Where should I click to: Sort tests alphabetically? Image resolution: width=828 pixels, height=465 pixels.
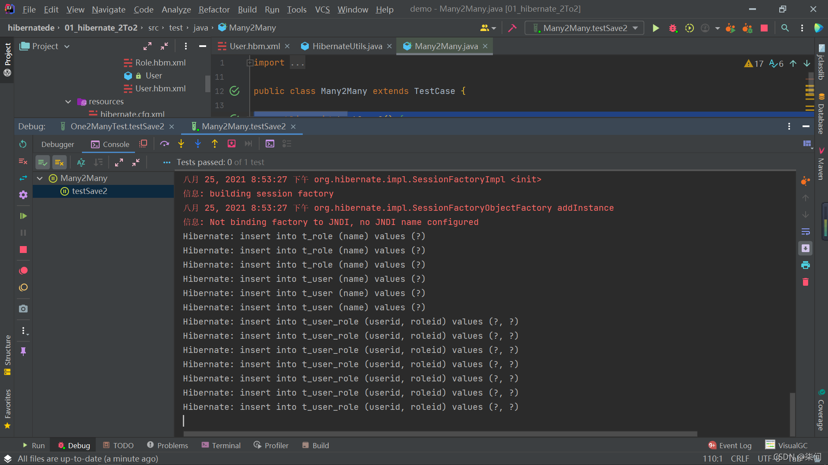point(81,162)
